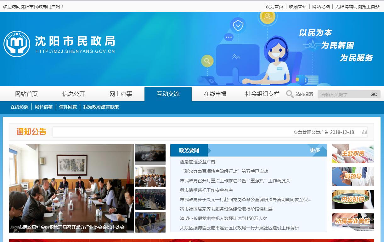The image size is (384, 242).
Task: Click the main meeting photo slide
Action: pos(71,188)
